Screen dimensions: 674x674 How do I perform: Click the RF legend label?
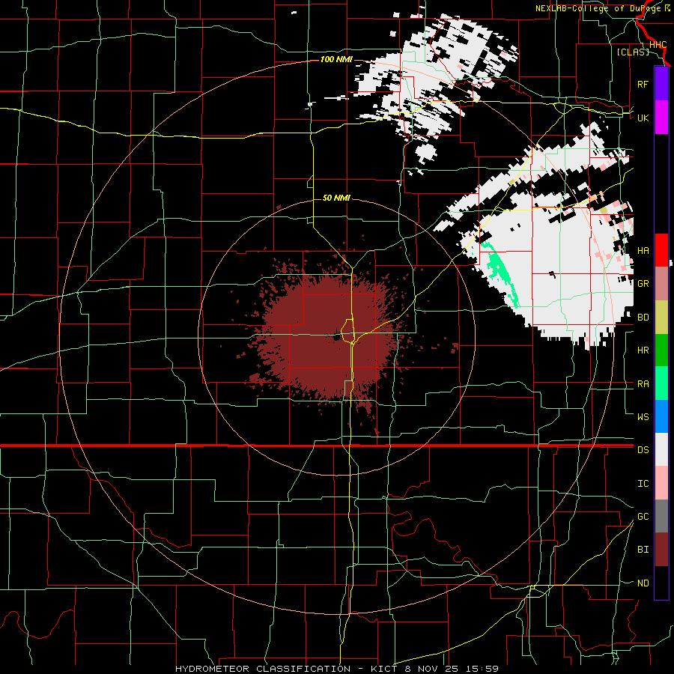643,84
